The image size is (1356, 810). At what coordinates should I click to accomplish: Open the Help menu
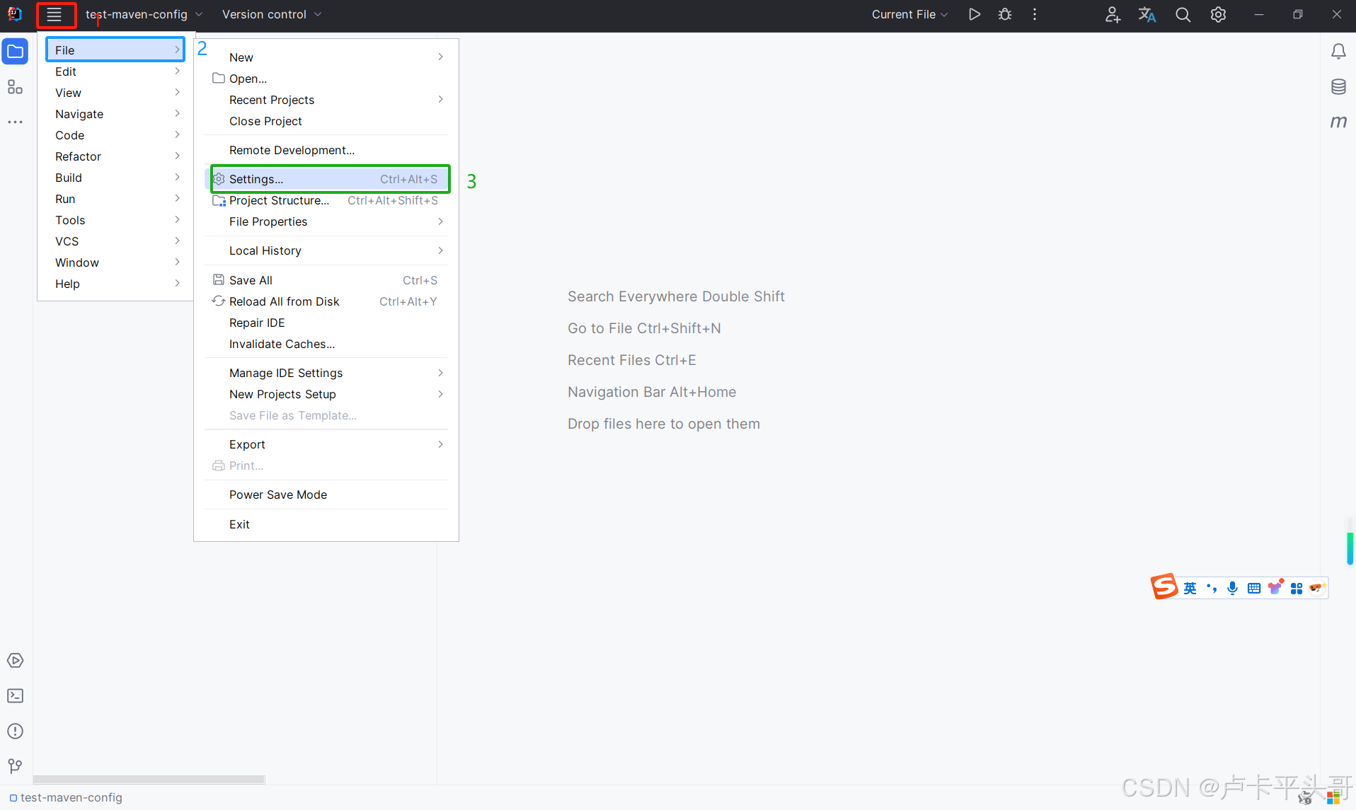(115, 284)
